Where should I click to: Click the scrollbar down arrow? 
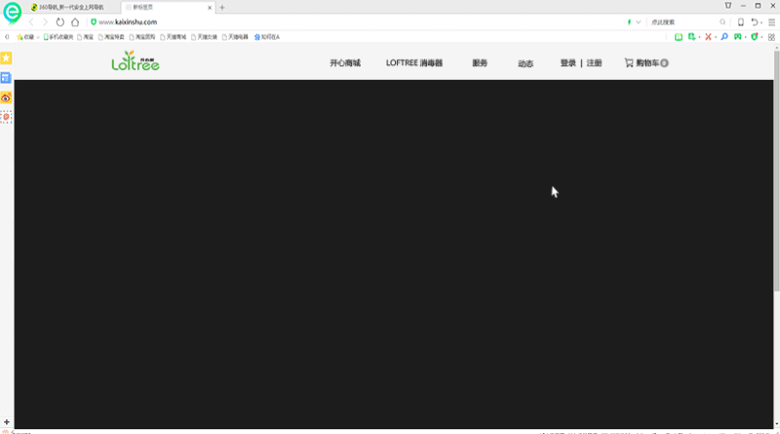click(776, 424)
